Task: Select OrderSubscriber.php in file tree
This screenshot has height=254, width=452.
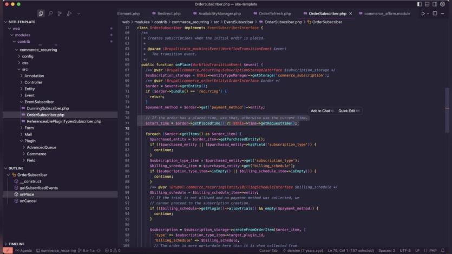Action: click(x=45, y=115)
